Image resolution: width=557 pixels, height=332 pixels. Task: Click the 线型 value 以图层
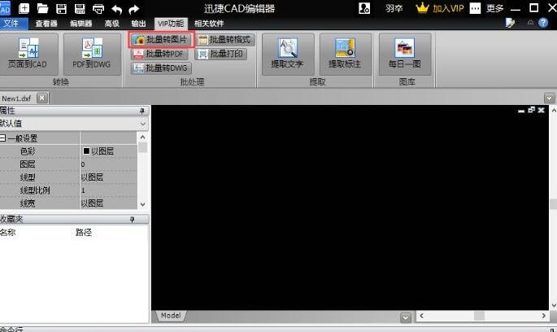click(x=108, y=177)
